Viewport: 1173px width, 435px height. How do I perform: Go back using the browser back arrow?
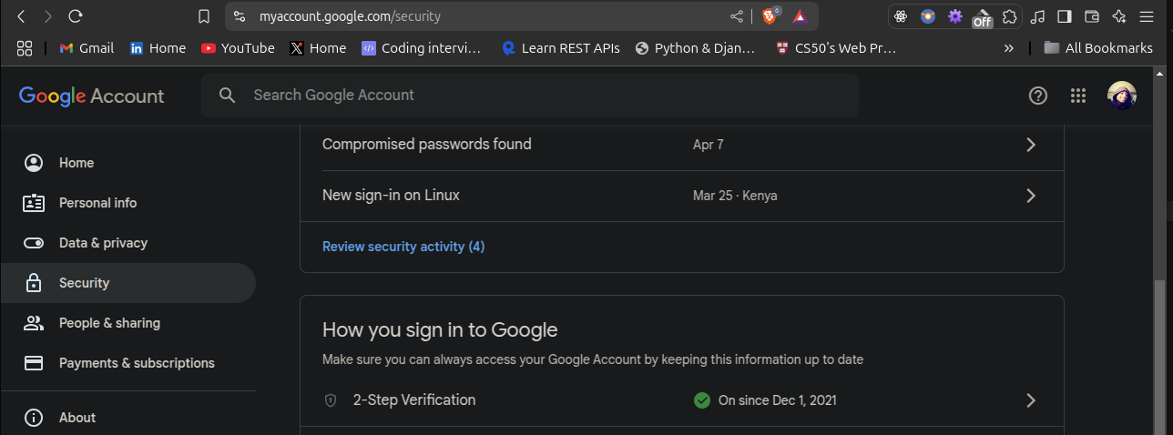pos(21,16)
